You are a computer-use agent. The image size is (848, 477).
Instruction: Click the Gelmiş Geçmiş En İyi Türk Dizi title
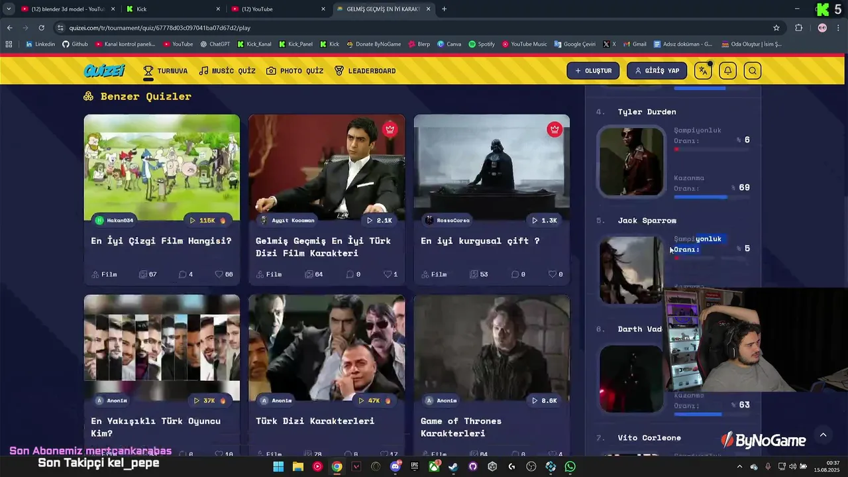(323, 246)
